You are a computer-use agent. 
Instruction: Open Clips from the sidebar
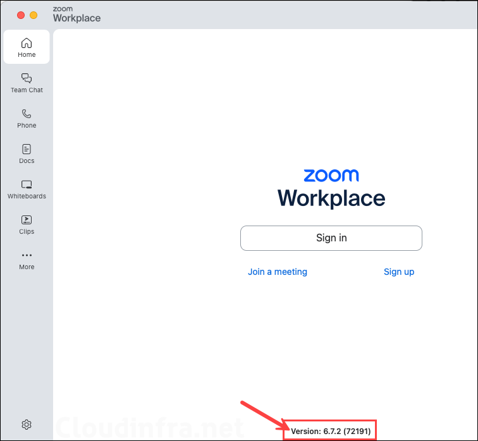coord(27,225)
